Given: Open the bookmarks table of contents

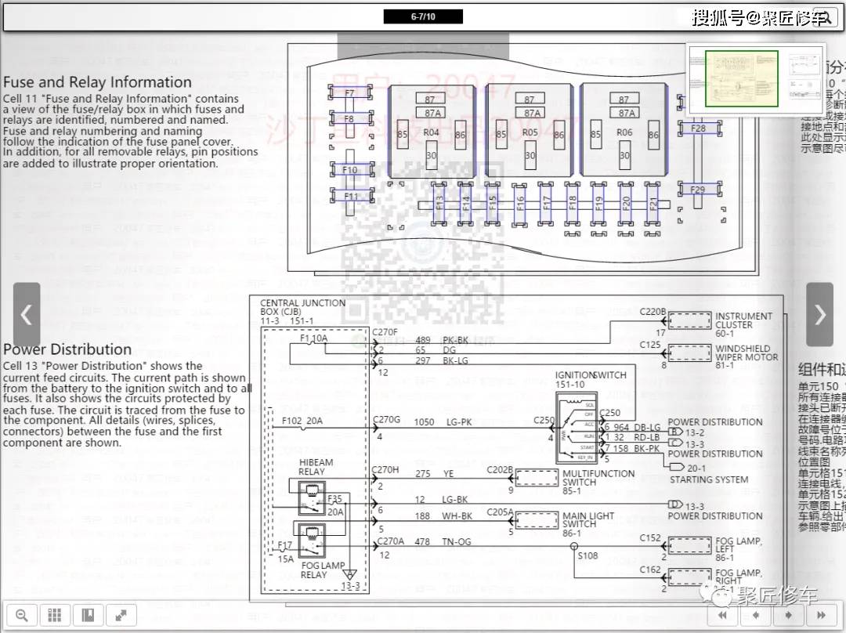Looking at the screenshot, I should point(88,615).
